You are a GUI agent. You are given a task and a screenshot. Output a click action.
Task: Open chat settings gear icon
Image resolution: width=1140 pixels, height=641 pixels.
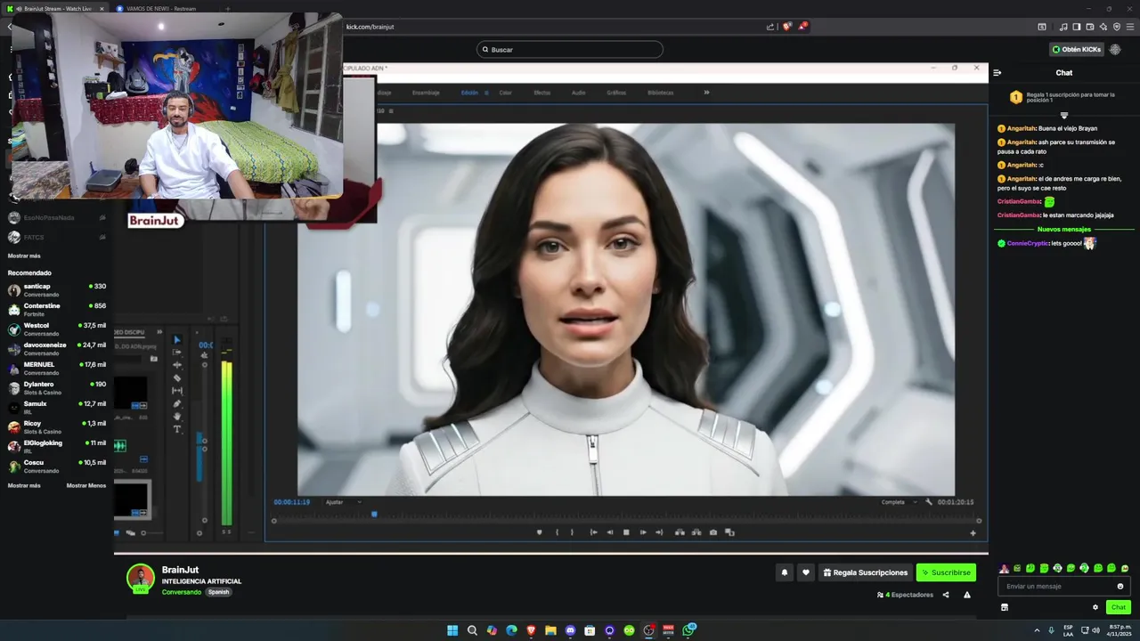[x=1095, y=607]
